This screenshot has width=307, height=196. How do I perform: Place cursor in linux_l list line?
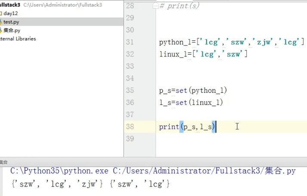pyautogui.click(x=203, y=54)
